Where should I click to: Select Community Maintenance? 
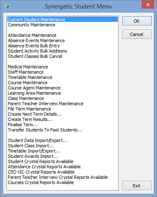point(32,25)
